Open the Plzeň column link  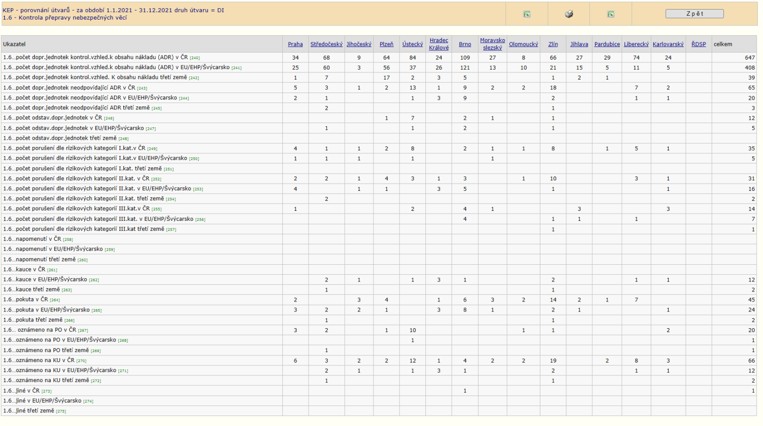[x=386, y=44]
